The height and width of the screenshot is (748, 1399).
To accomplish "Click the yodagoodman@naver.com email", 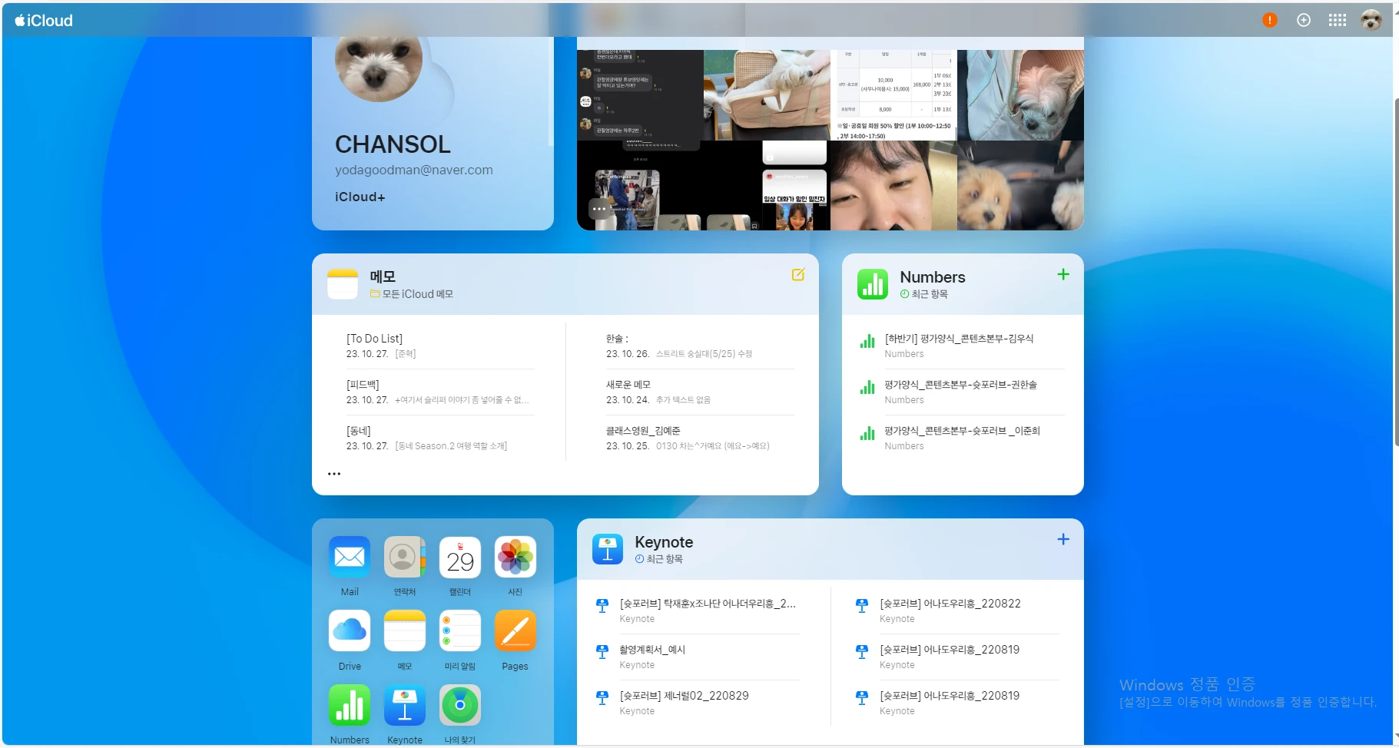I will point(414,170).
